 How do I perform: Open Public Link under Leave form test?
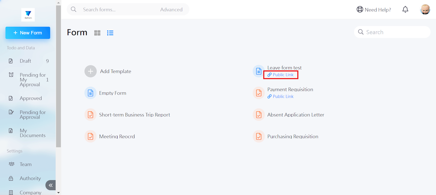pos(281,75)
